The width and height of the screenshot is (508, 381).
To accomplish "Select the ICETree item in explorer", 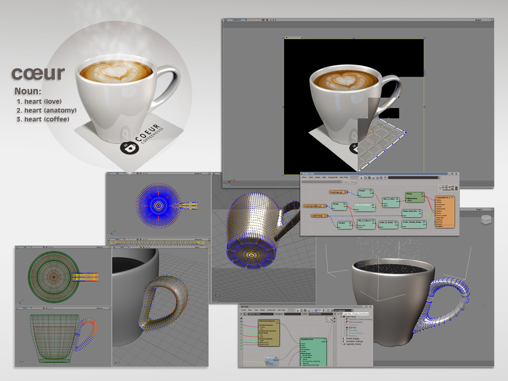I will [x=353, y=328].
